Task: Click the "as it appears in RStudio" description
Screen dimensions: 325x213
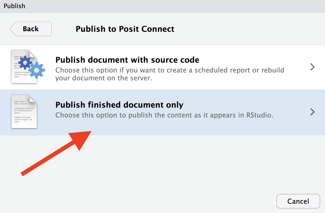Action: (164, 115)
